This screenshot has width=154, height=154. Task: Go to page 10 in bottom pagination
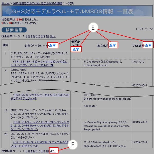tap(47, 151)
